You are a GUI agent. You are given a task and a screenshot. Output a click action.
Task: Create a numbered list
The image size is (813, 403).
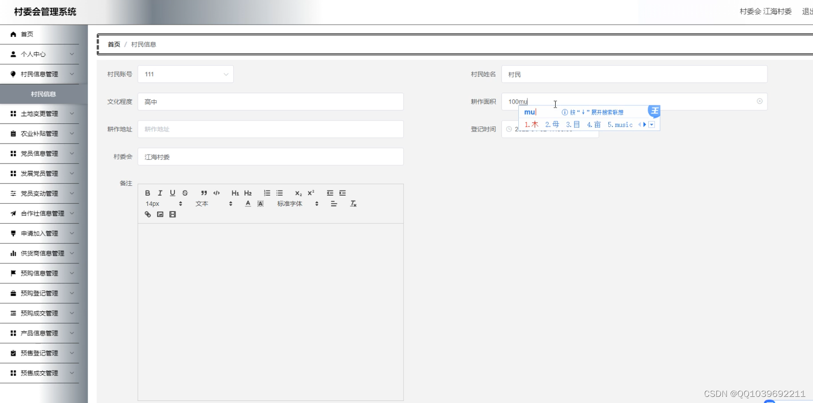click(x=267, y=193)
